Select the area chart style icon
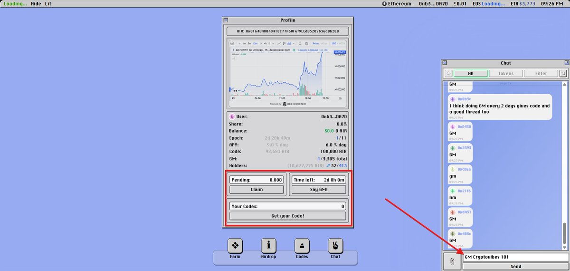The width and height of the screenshot is (570, 271). [x=289, y=43]
